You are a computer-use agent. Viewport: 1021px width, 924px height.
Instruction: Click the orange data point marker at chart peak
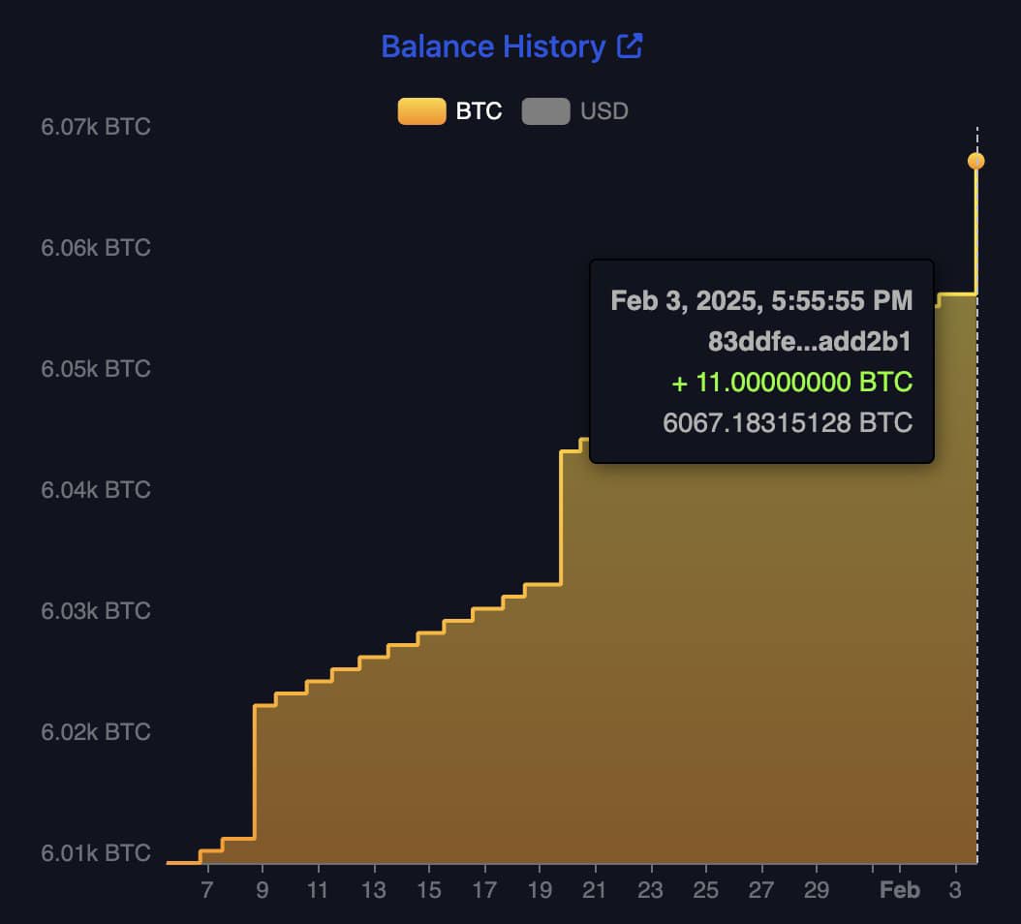coord(976,161)
